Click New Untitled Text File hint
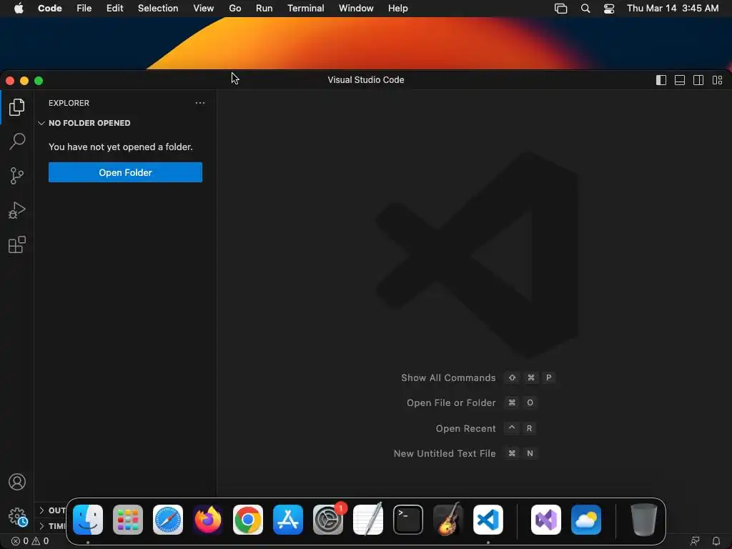Screen dimensions: 732x549 pyautogui.click(x=465, y=453)
